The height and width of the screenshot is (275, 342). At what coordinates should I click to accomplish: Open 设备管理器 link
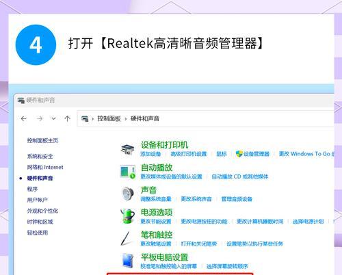[x=256, y=154]
